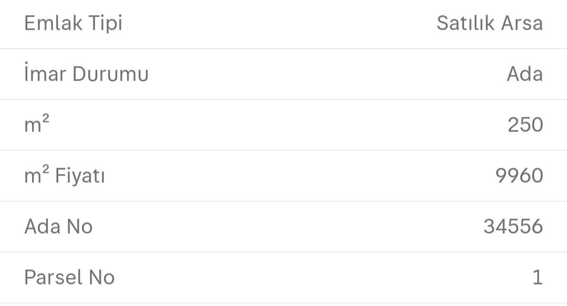Tap empty middle of İmar Durumu row
Image resolution: width=567 pixels, height=306 pixels.
[x=315, y=74]
